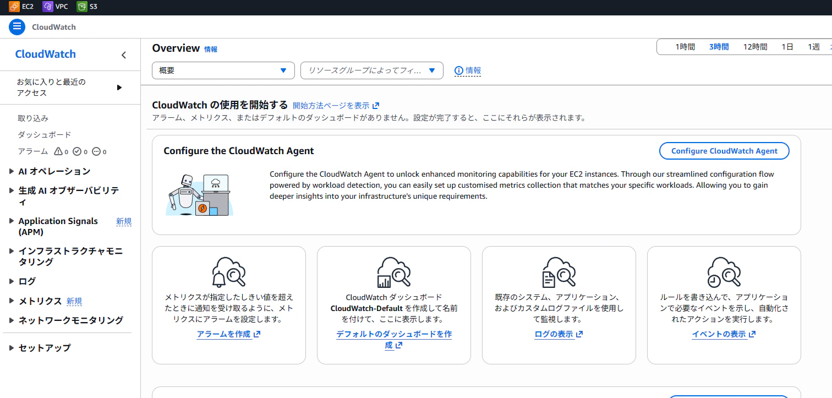Select the 3時間 time range

click(719, 47)
